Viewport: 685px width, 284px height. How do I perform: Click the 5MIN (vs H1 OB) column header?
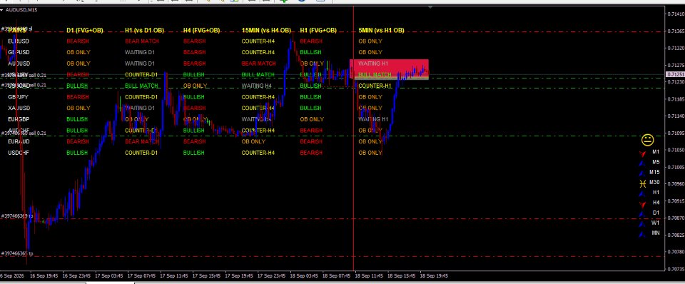pyautogui.click(x=381, y=30)
